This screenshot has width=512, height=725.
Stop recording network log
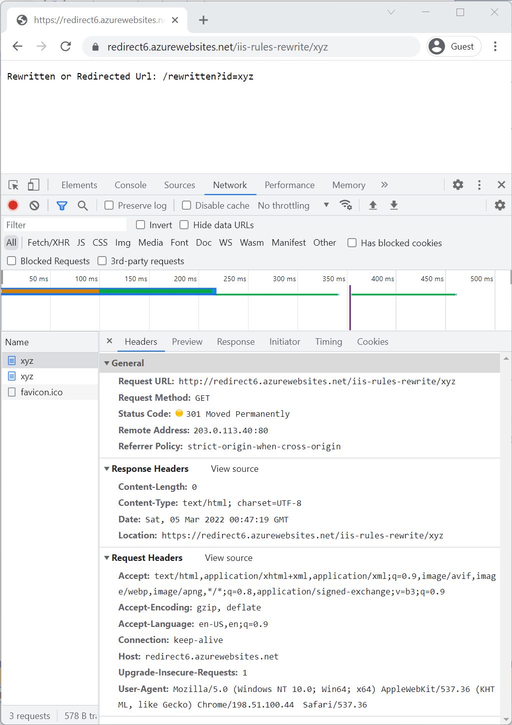pos(12,205)
